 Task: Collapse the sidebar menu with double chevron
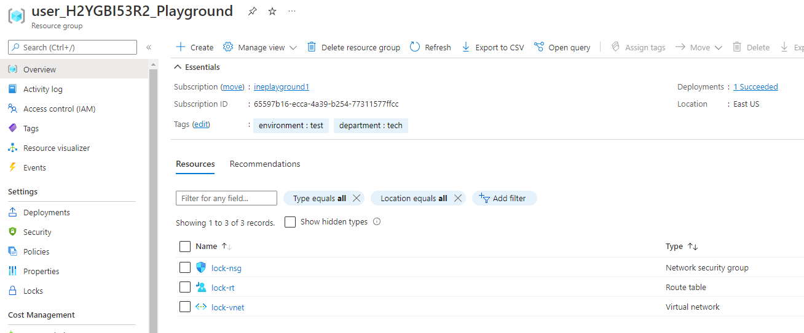pos(149,47)
